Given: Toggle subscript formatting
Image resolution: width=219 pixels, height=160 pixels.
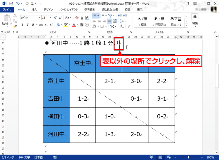Looking at the screenshot, I should click(x=46, y=25).
